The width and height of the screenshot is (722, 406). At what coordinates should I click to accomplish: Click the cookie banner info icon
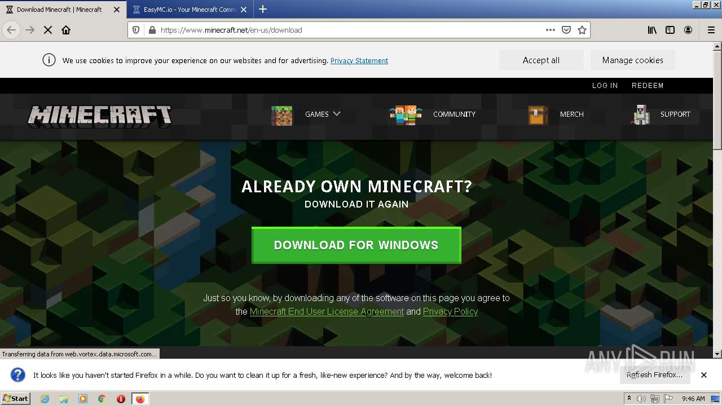tap(49, 60)
